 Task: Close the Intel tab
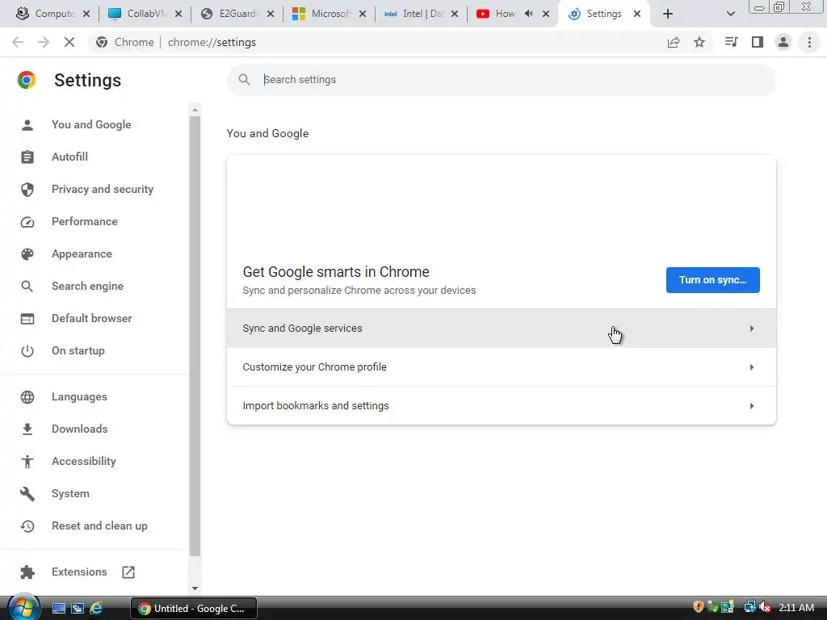coord(454,15)
